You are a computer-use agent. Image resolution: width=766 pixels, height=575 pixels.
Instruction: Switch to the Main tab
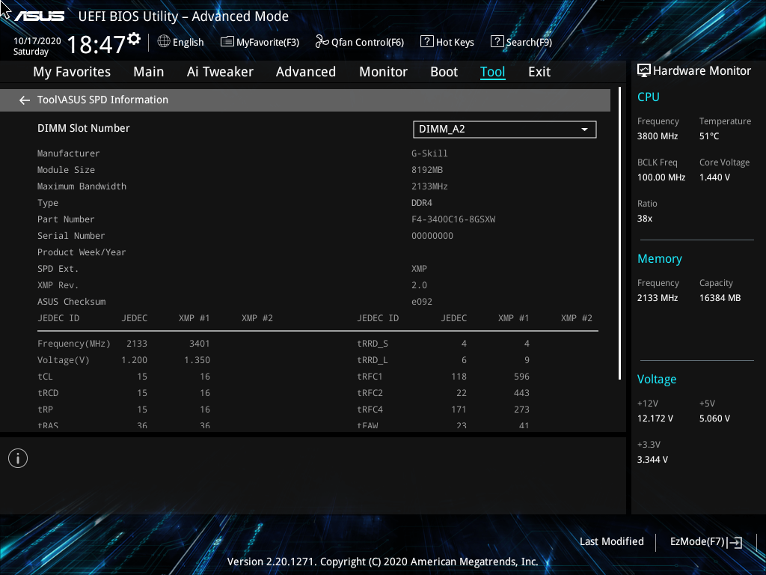149,72
